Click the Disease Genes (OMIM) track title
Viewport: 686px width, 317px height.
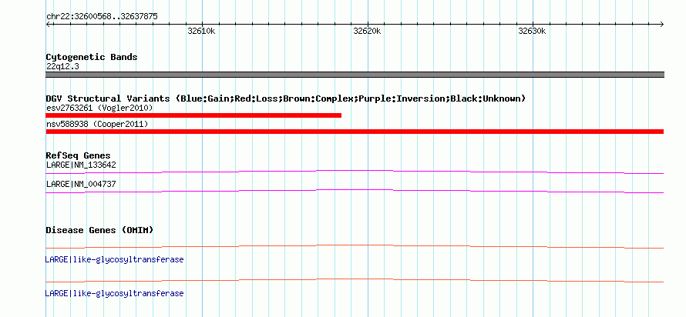click(99, 230)
